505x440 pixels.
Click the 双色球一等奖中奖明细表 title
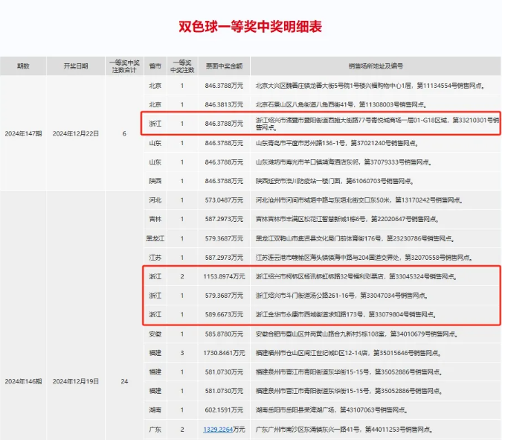tap(251, 27)
